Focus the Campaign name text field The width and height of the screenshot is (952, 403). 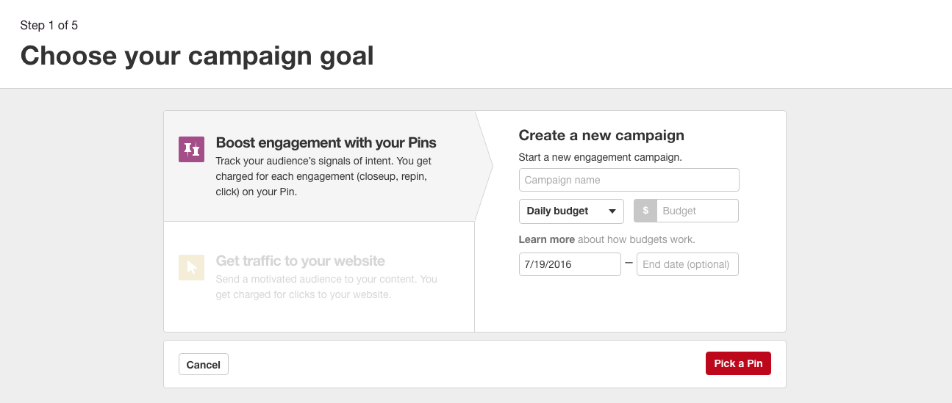coord(629,180)
